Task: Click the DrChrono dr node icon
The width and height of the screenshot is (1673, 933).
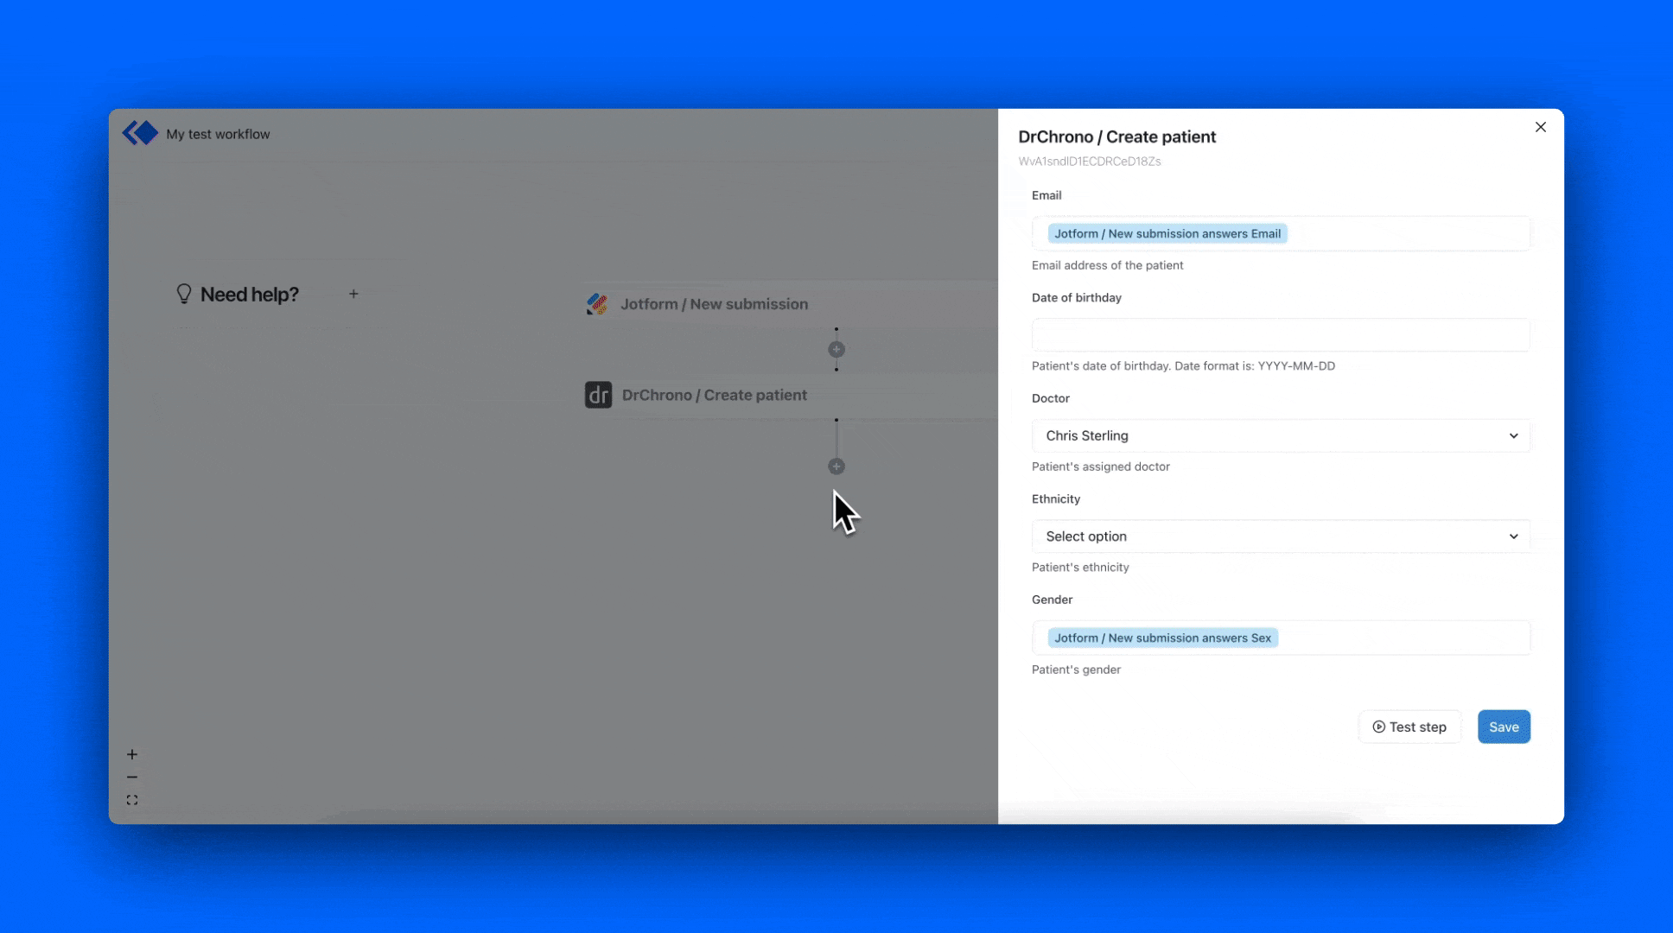Action: pyautogui.click(x=598, y=395)
